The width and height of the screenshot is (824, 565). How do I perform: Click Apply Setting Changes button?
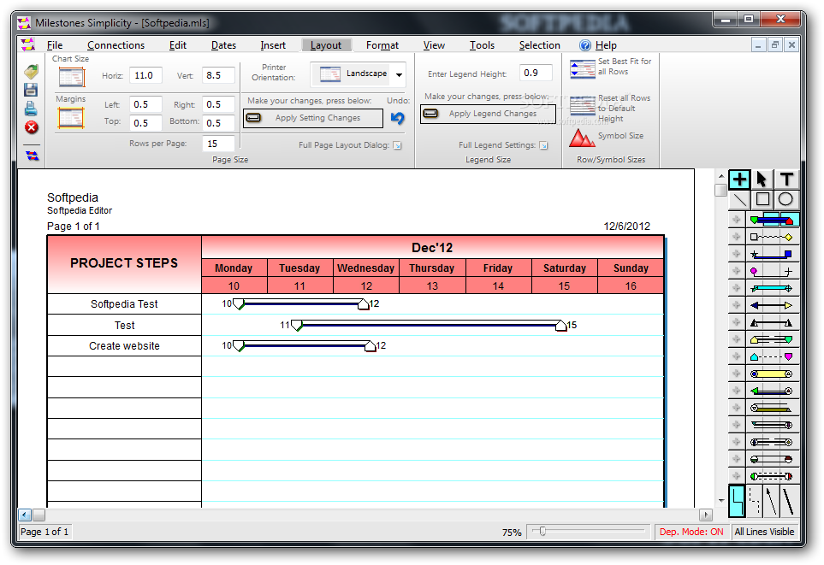(x=313, y=118)
